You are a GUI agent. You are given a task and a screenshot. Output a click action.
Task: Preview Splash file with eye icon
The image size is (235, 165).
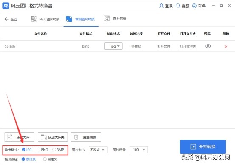coord(208,46)
